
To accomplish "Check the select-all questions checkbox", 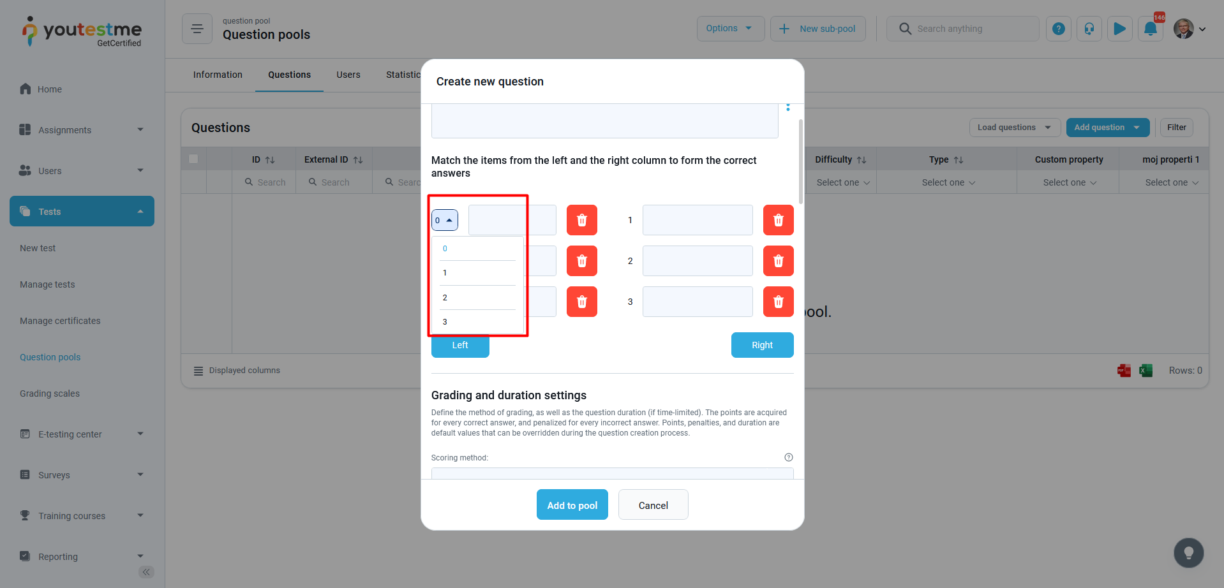I will coord(193,159).
